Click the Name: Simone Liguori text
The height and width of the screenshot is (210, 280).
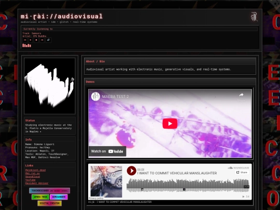coord(39,144)
